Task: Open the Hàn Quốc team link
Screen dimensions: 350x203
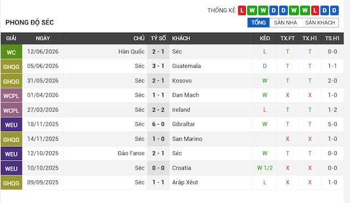Action: coord(131,52)
